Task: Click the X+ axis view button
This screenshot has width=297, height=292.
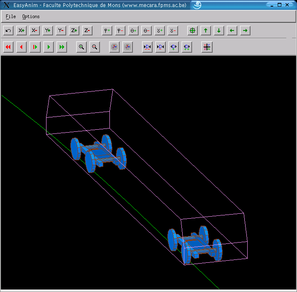Action: click(21, 30)
